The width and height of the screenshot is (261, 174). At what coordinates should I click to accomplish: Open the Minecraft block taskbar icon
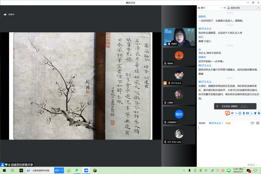pyautogui.click(x=95, y=170)
